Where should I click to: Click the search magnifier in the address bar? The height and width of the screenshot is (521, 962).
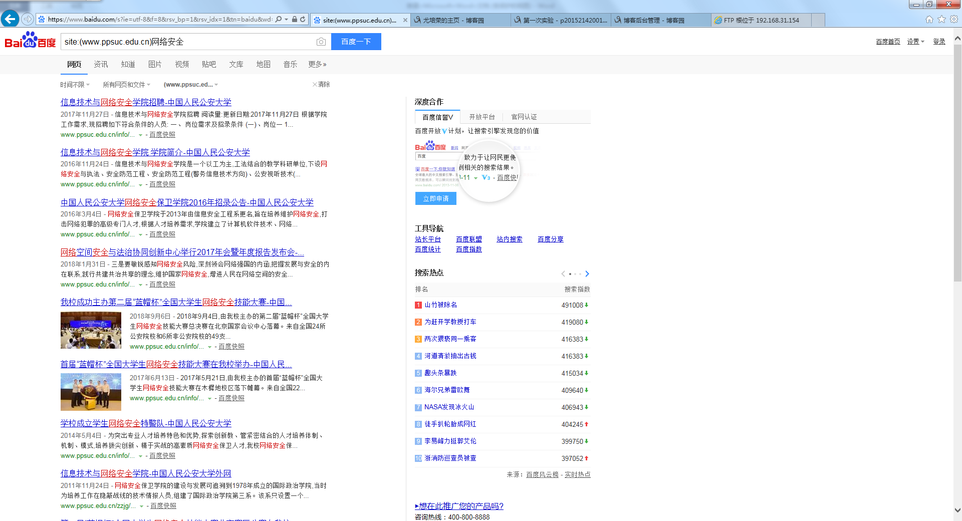[279, 20]
